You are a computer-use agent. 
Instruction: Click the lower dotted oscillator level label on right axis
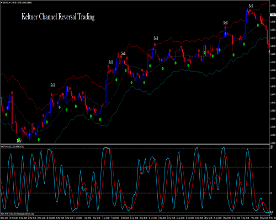tap(271, 193)
